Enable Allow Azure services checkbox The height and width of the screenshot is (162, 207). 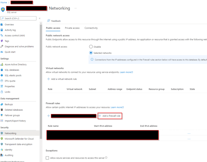pyautogui.click(x=47, y=158)
